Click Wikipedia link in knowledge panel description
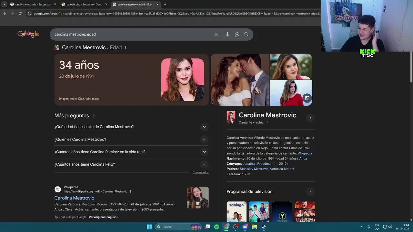This screenshot has width=413, height=232. (x=305, y=153)
